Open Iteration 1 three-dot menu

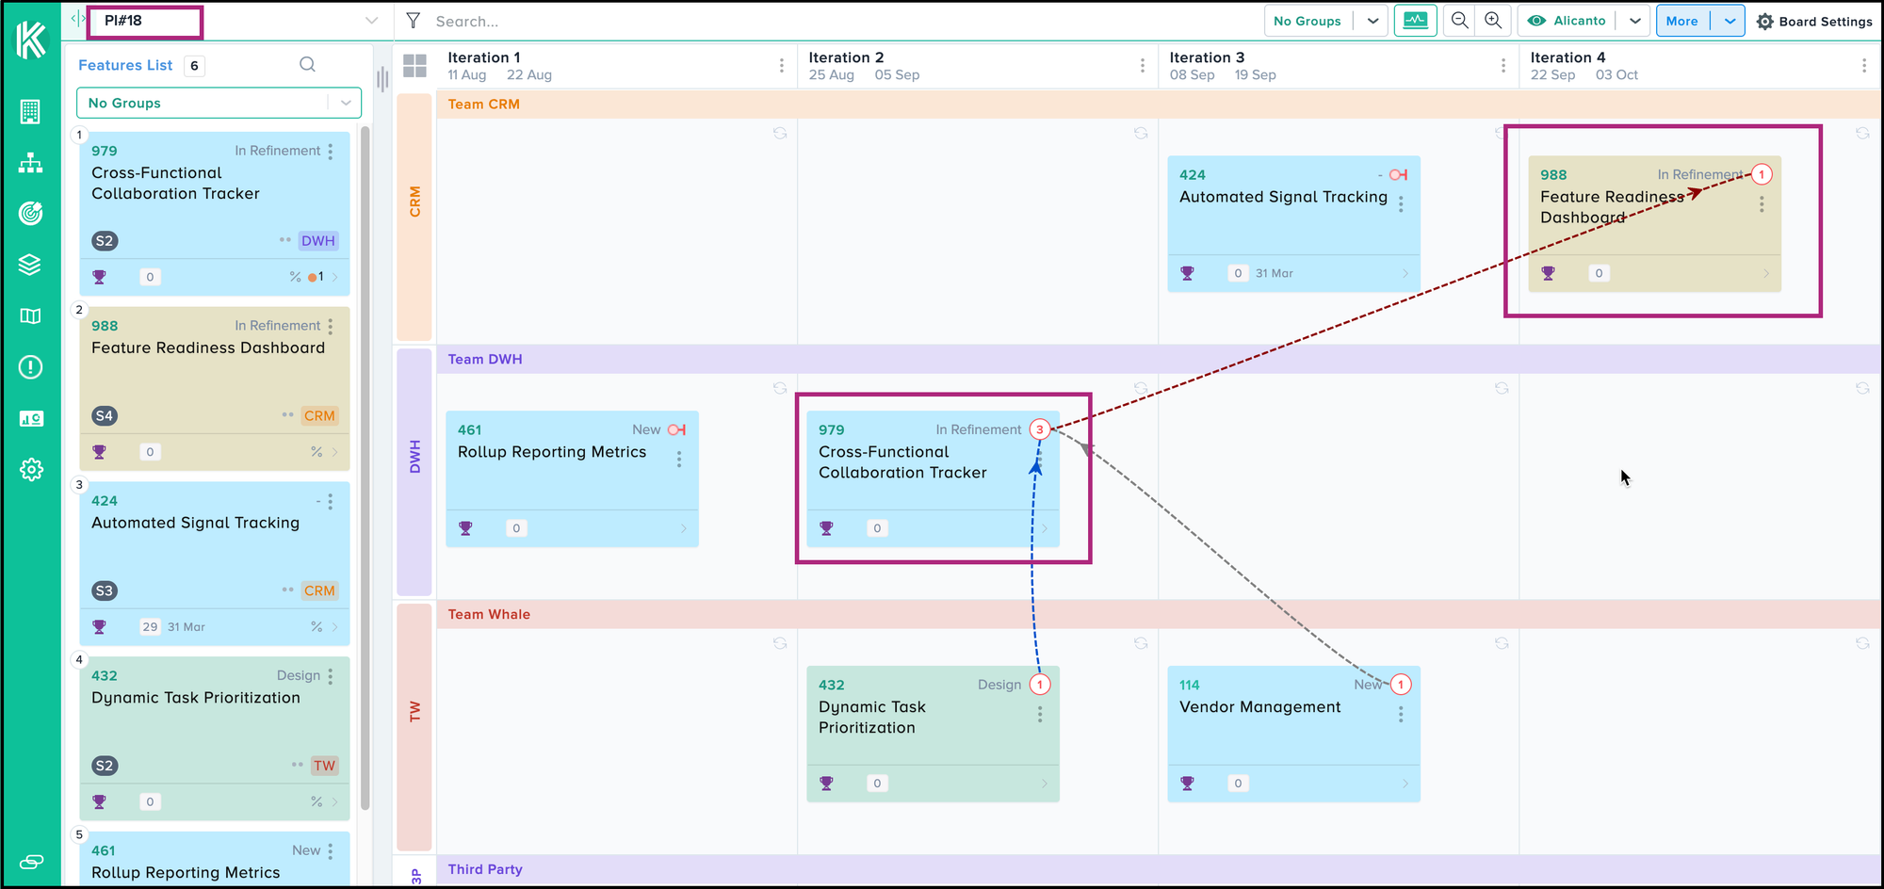coord(781,65)
